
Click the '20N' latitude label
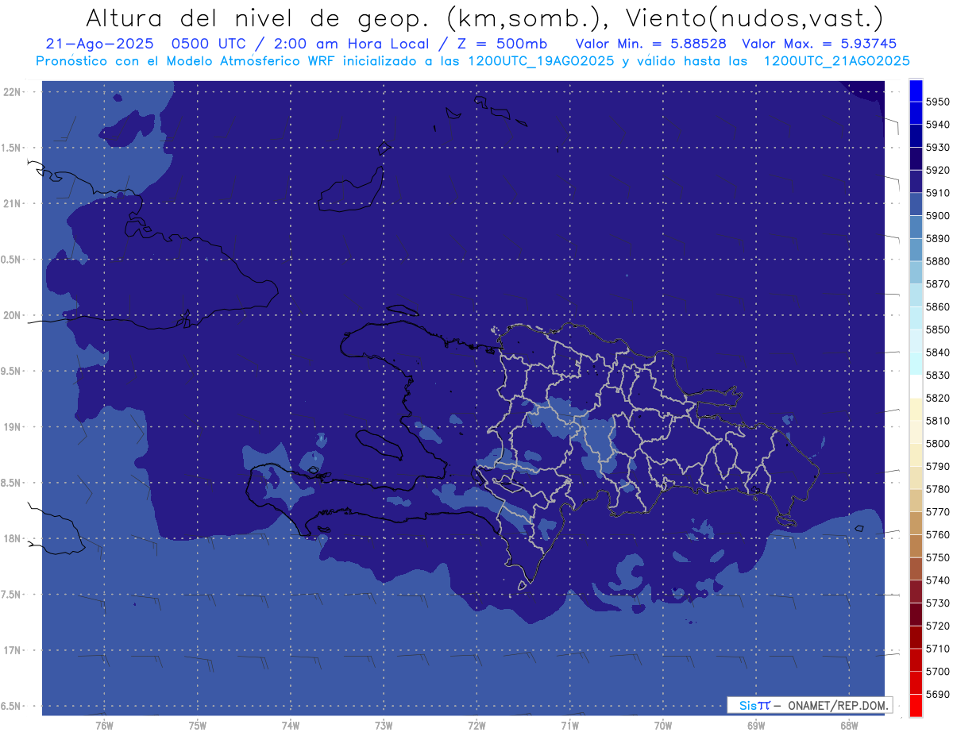click(11, 315)
